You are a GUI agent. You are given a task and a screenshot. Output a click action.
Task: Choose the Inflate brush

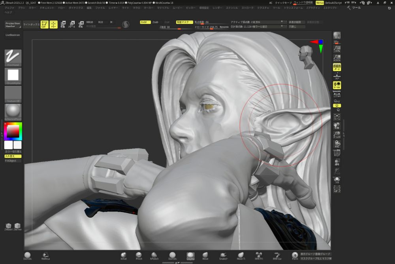click(124, 256)
